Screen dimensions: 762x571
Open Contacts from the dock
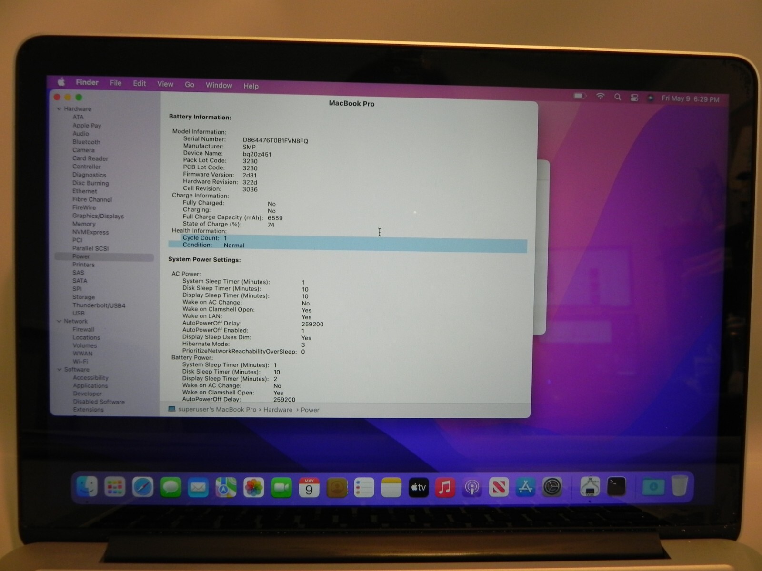[337, 488]
